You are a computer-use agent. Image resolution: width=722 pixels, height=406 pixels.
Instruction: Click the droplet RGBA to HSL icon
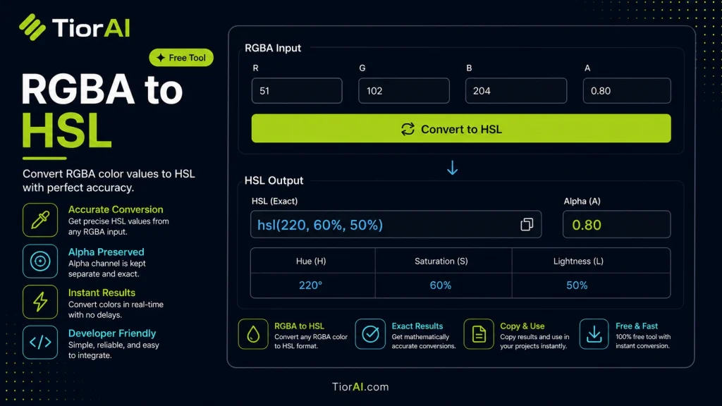(253, 334)
